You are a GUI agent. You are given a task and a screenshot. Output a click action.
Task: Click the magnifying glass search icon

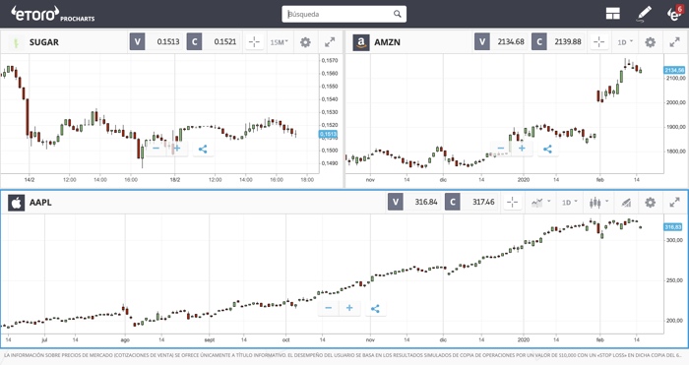[398, 14]
